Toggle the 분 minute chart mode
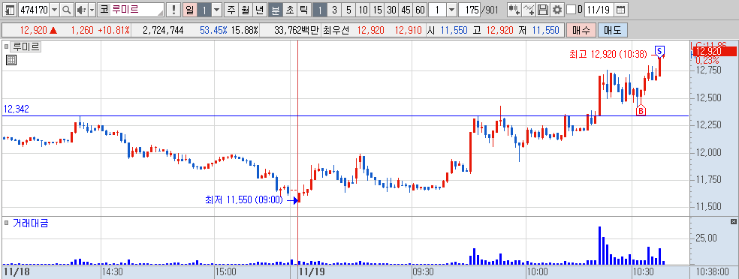This screenshot has height=279, width=739. tap(274, 10)
